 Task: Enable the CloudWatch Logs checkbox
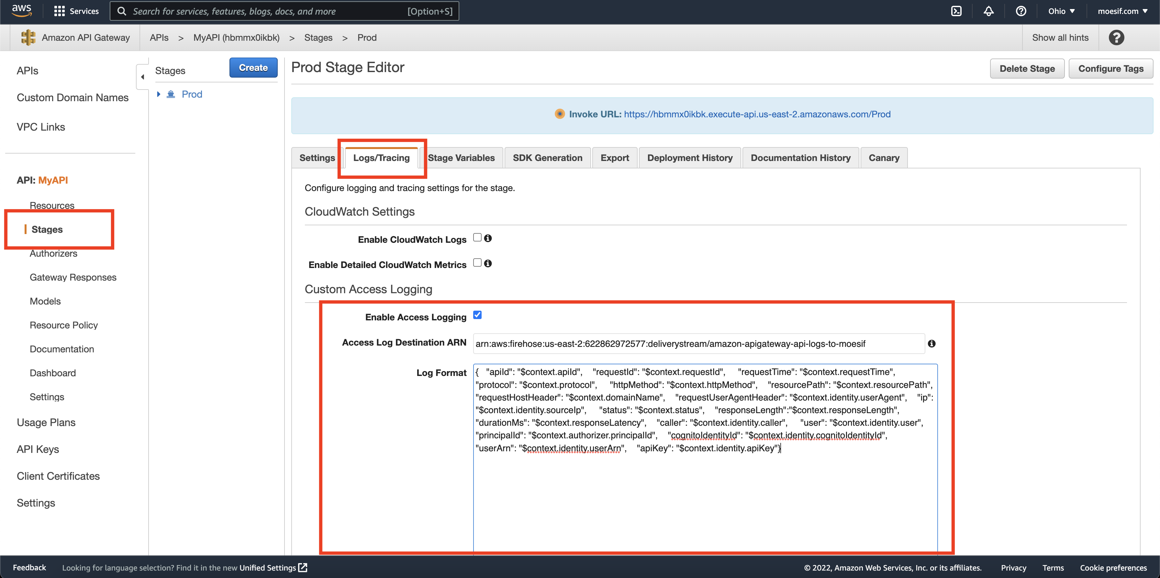point(477,238)
